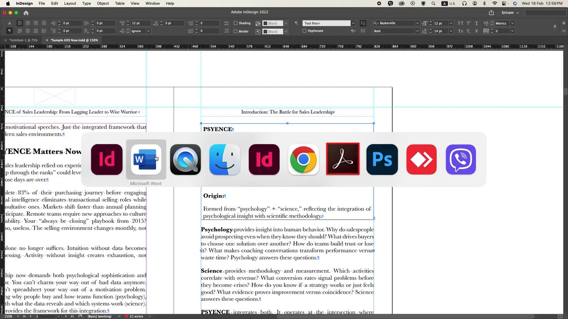Image resolution: width=568 pixels, height=319 pixels.
Task: Open the Object menu
Action: (103, 3)
